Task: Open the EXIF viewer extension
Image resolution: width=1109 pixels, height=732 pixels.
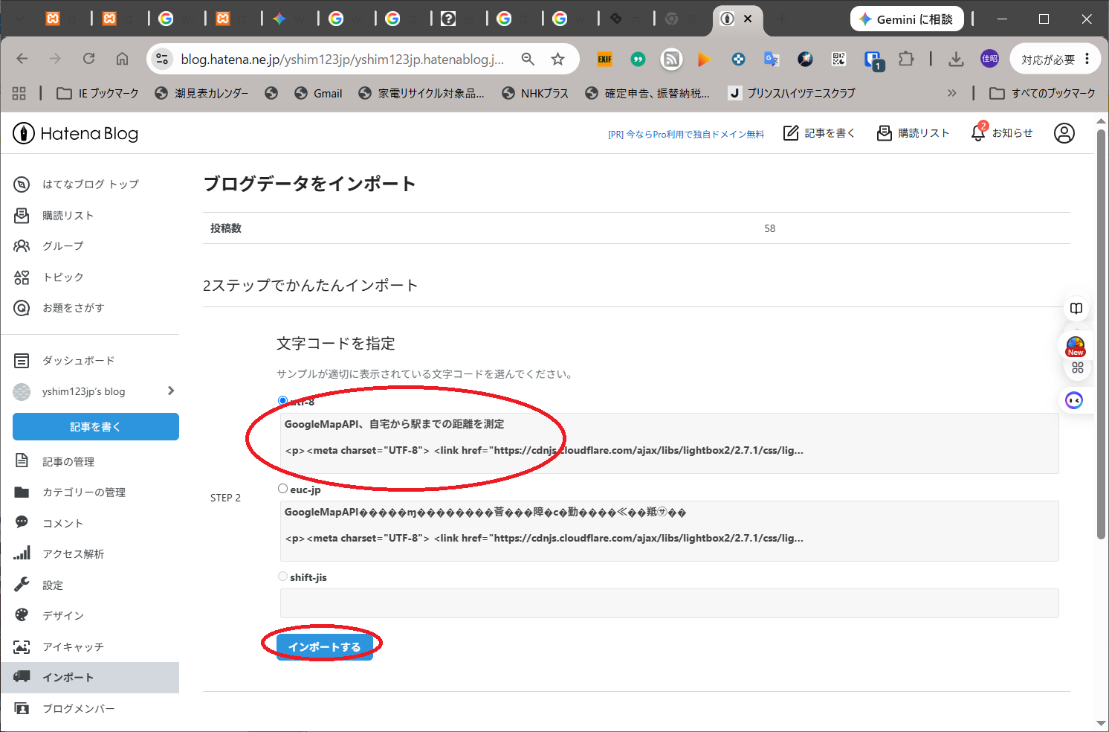Action: pos(604,59)
